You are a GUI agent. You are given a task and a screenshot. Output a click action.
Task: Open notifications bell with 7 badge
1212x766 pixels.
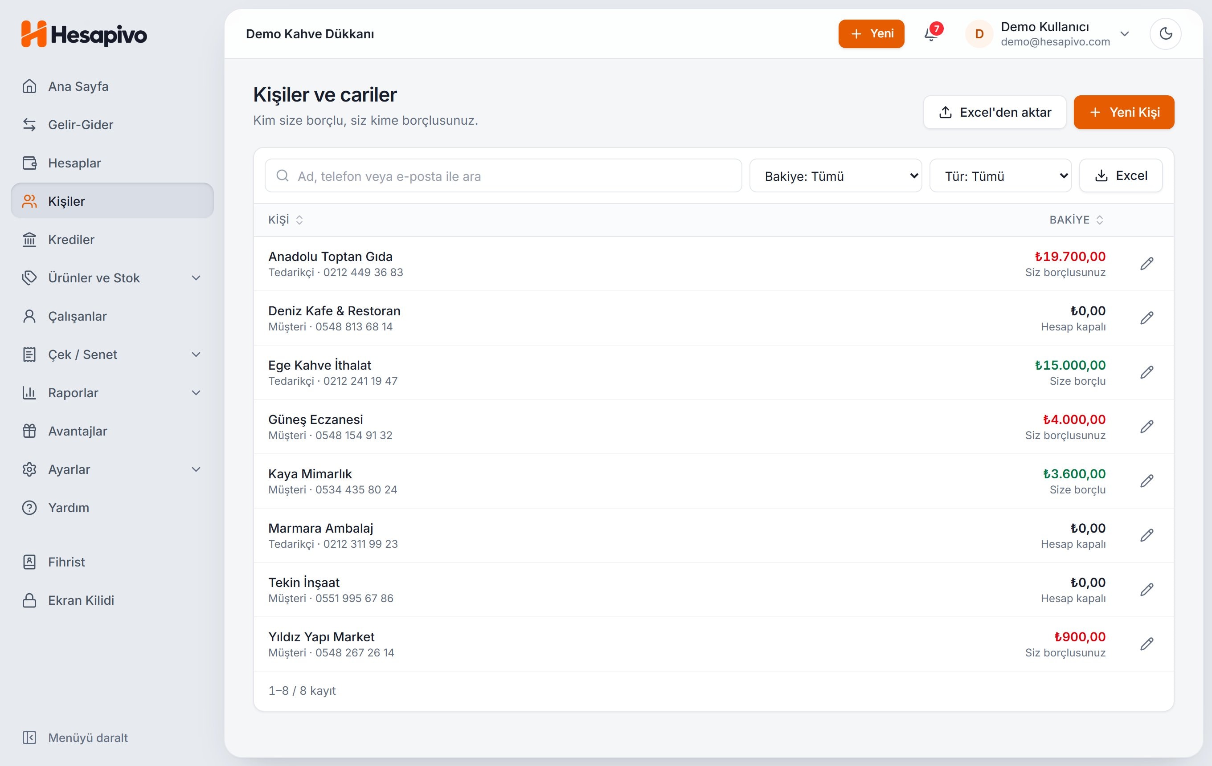(x=932, y=33)
